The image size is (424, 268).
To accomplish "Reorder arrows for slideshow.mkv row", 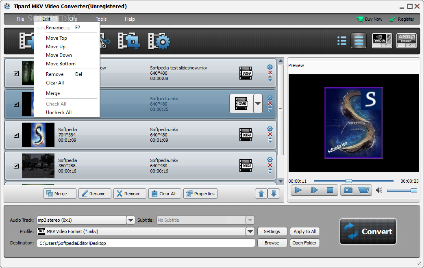I will (270, 79).
